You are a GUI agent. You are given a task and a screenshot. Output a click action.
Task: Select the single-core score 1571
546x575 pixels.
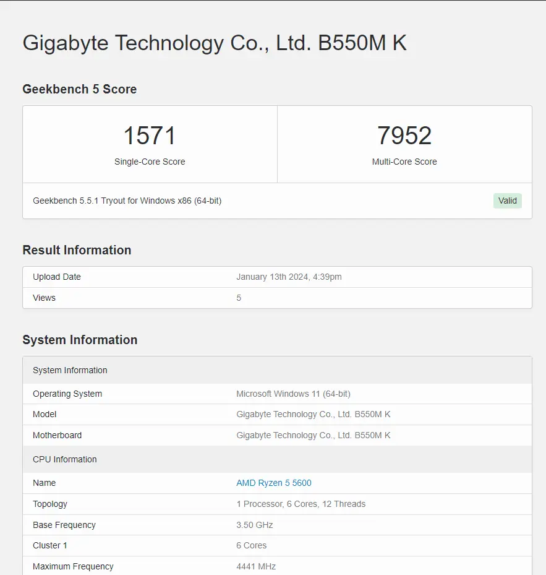point(150,136)
